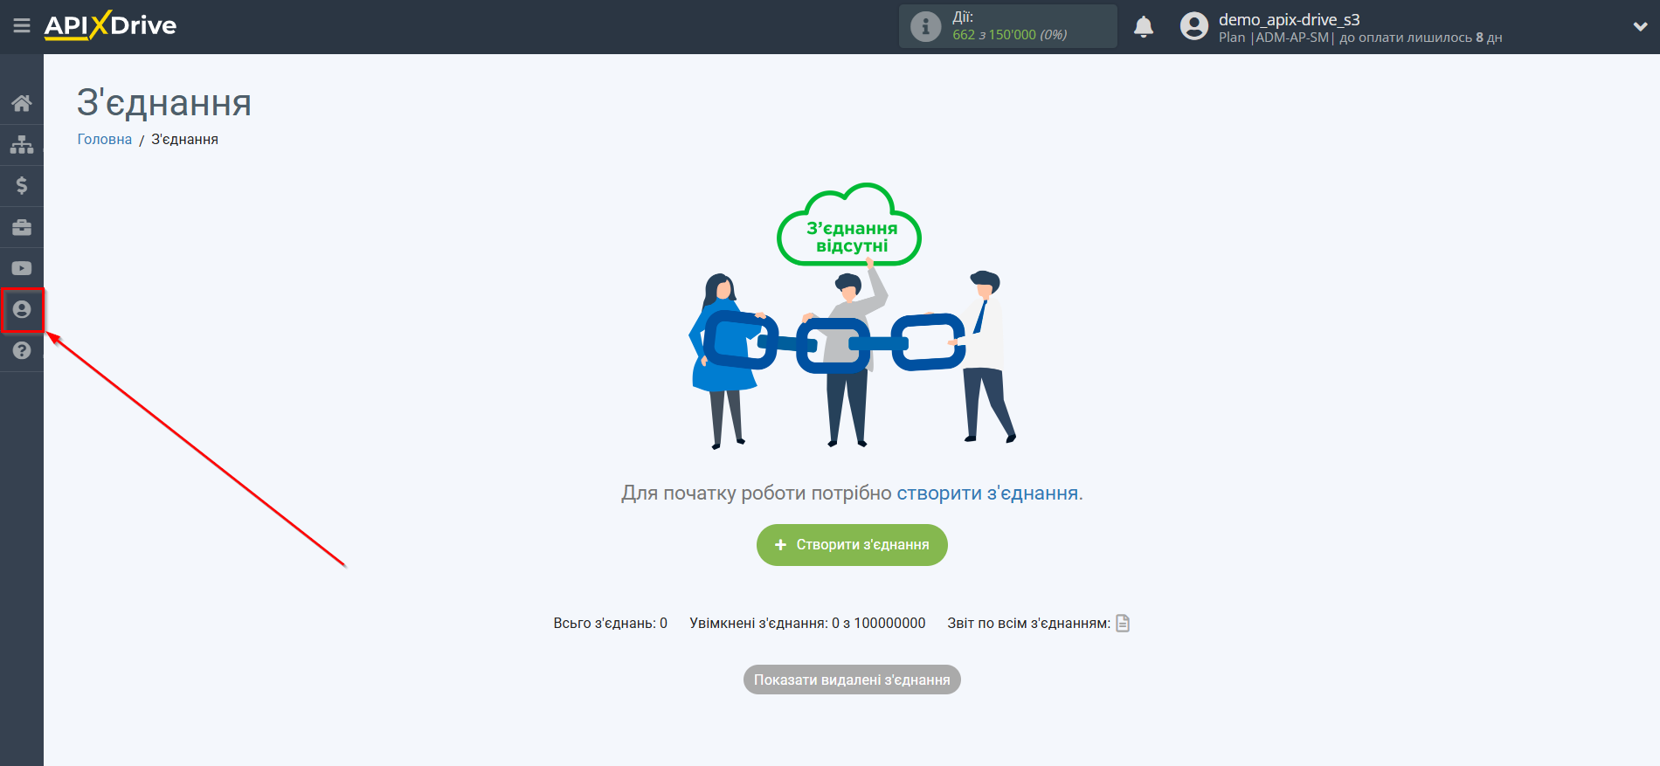Open the notifications bell
1660x766 pixels.
point(1144,26)
